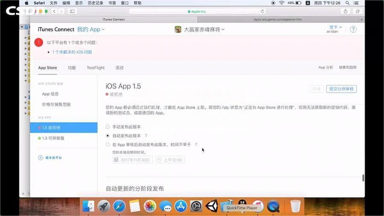Switch to 功能 tab

[72, 67]
